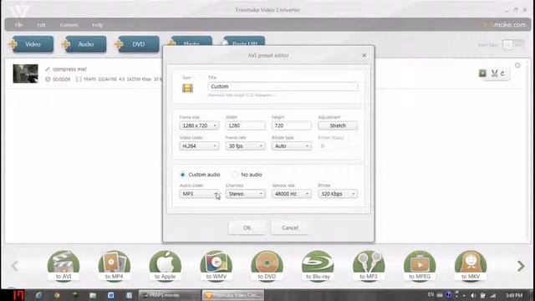Click the Height field showing 720
535x301 pixels.
[292, 126]
